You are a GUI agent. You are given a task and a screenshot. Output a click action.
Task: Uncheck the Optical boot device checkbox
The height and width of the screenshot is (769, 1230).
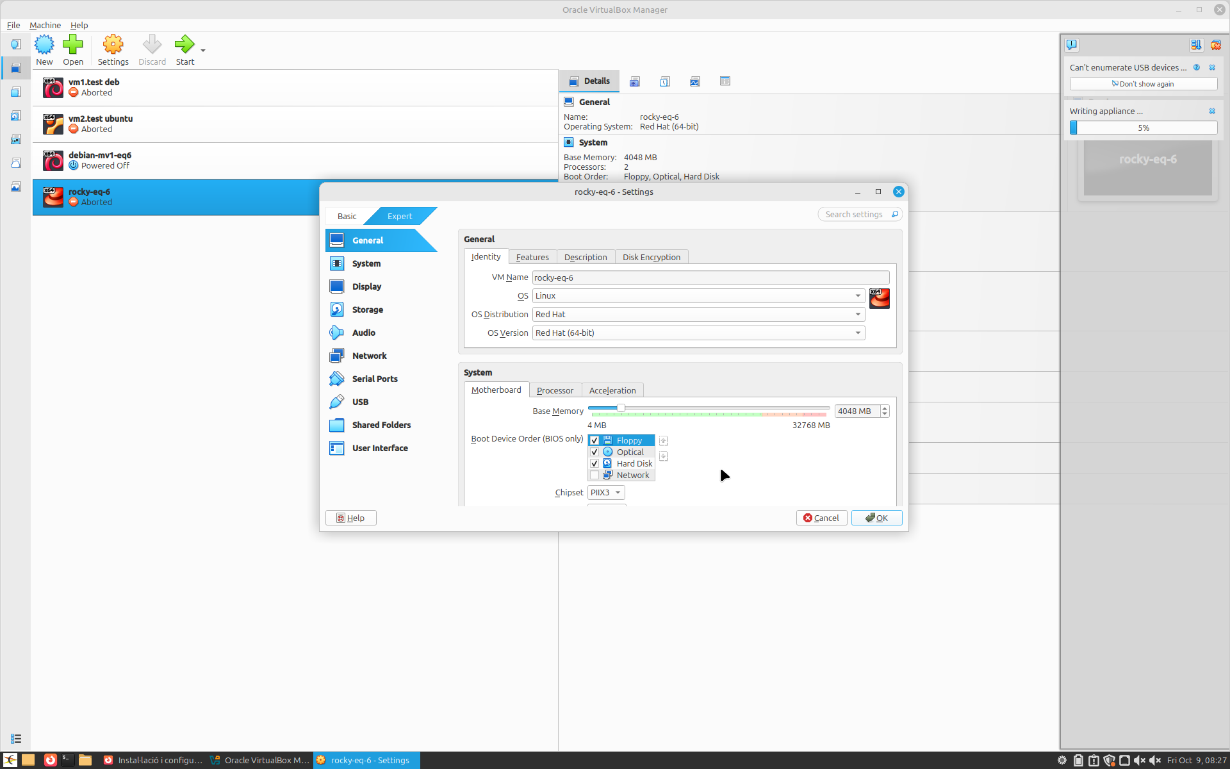tap(594, 452)
